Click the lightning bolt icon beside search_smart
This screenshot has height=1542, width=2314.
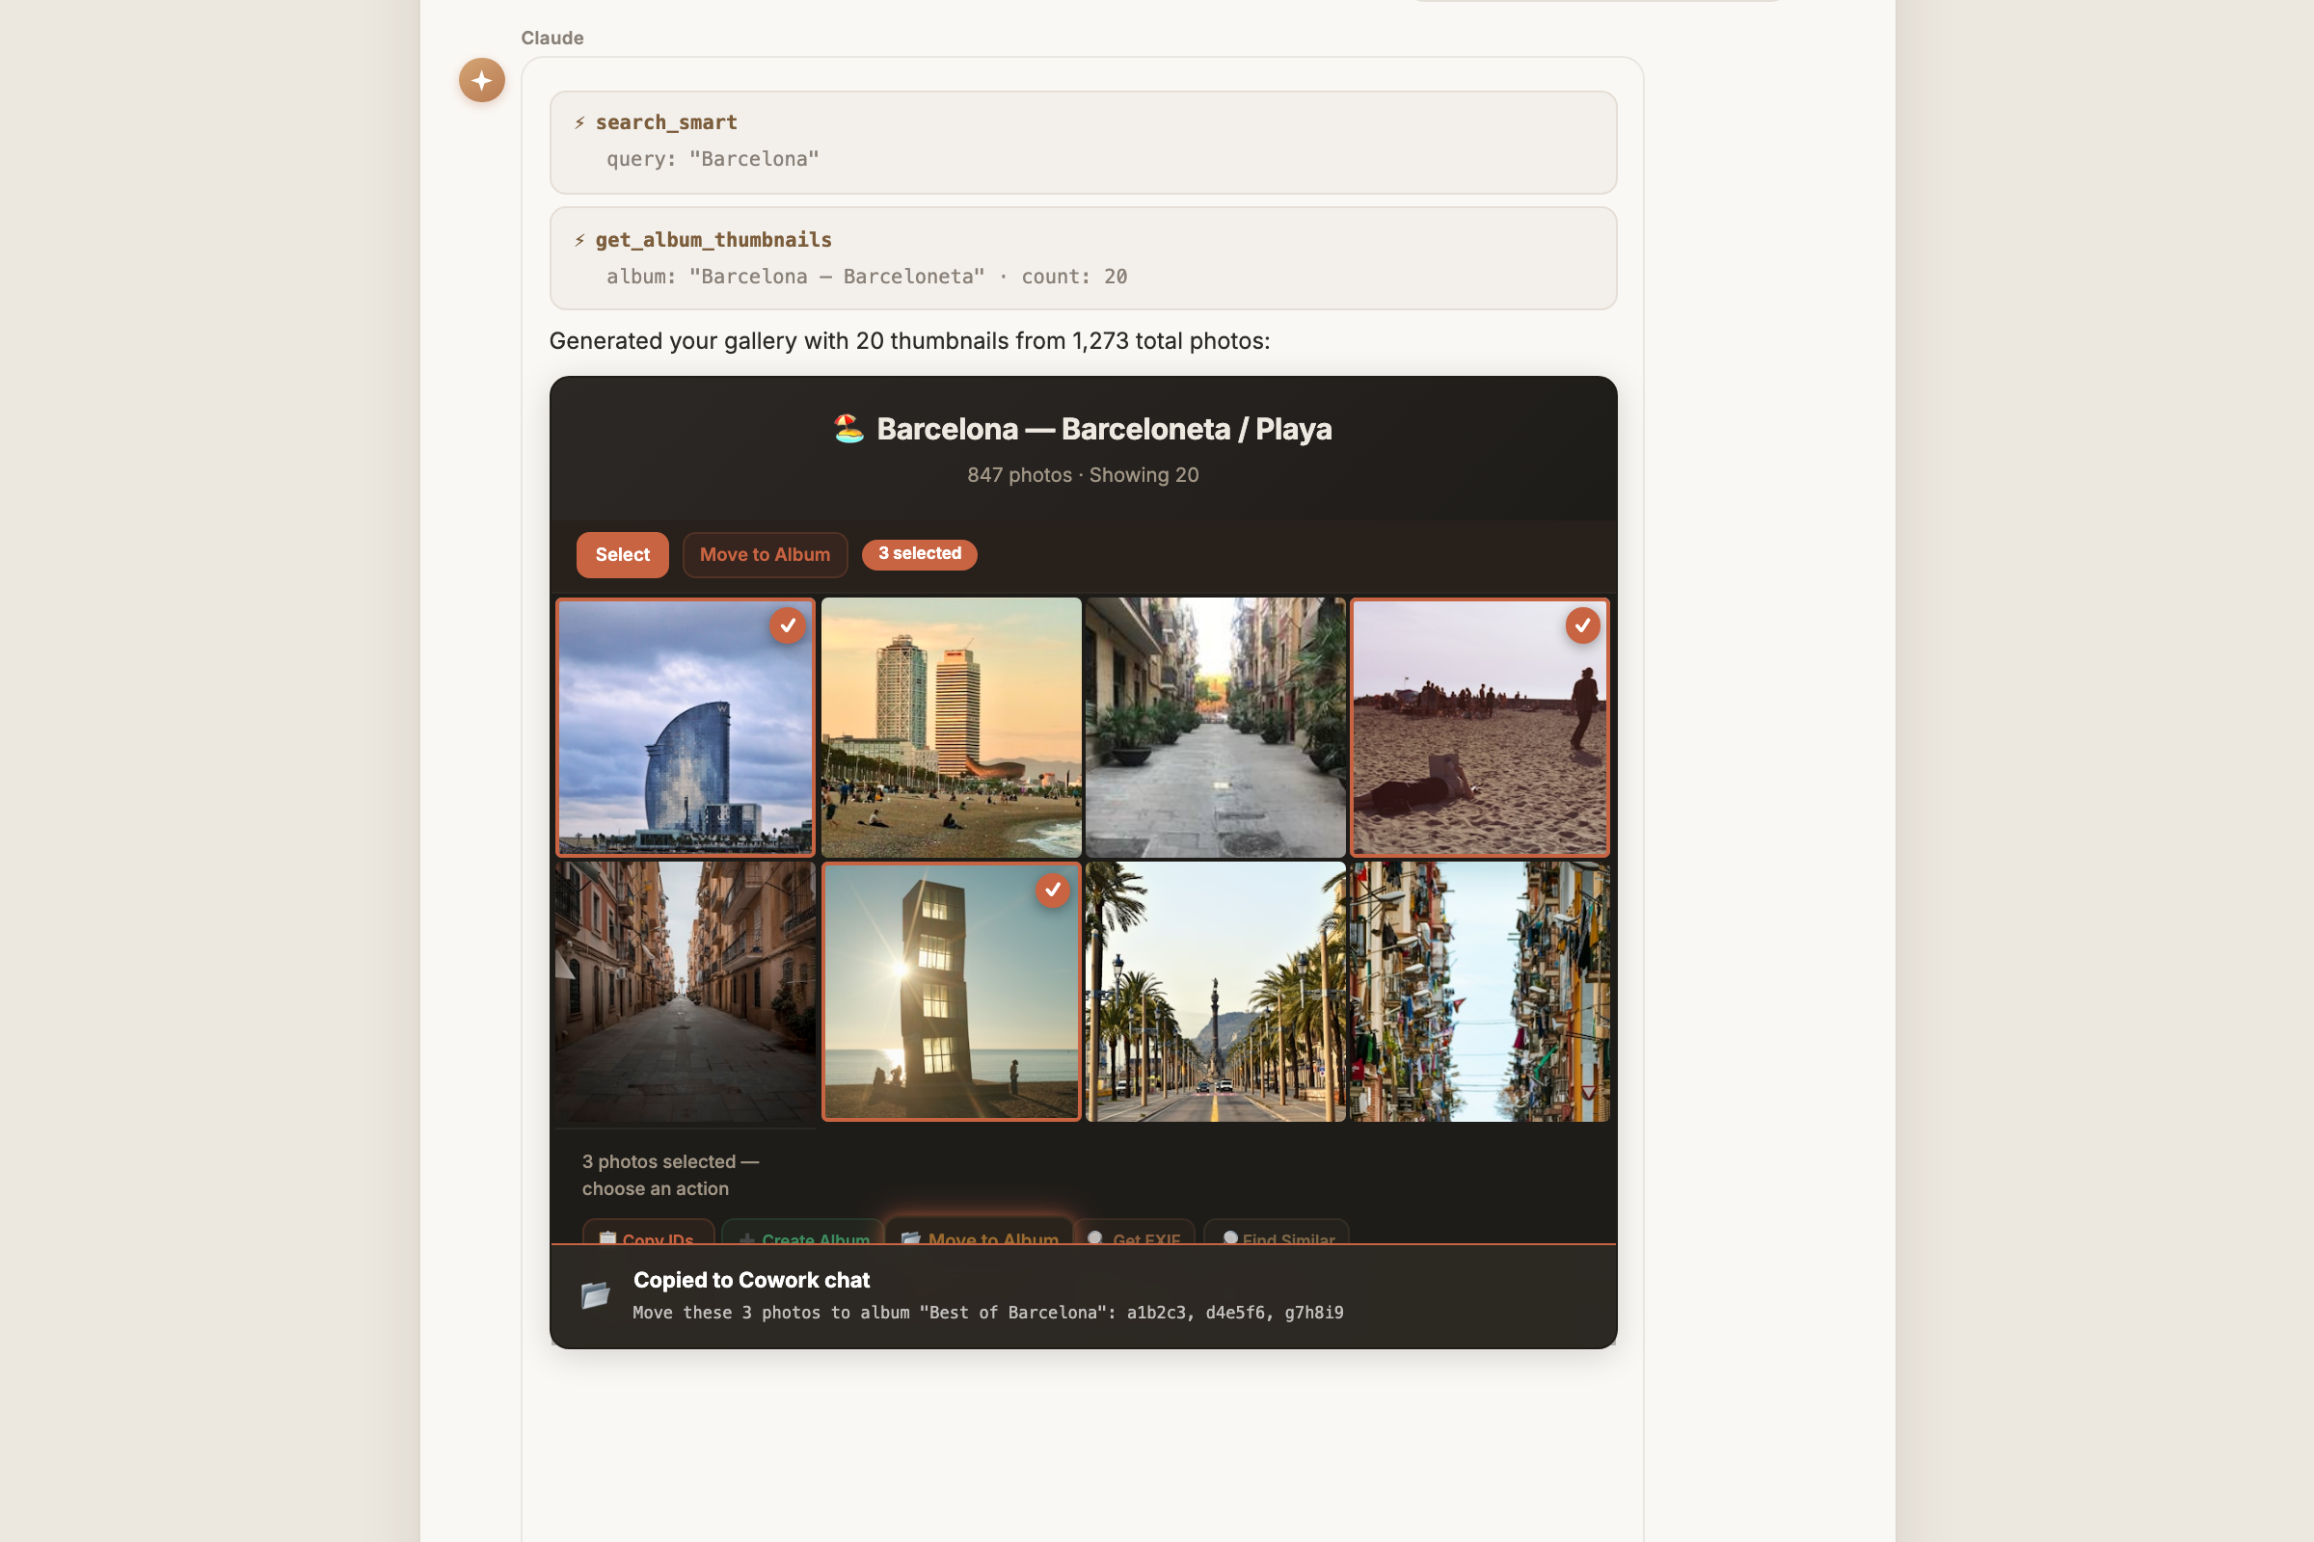(579, 122)
